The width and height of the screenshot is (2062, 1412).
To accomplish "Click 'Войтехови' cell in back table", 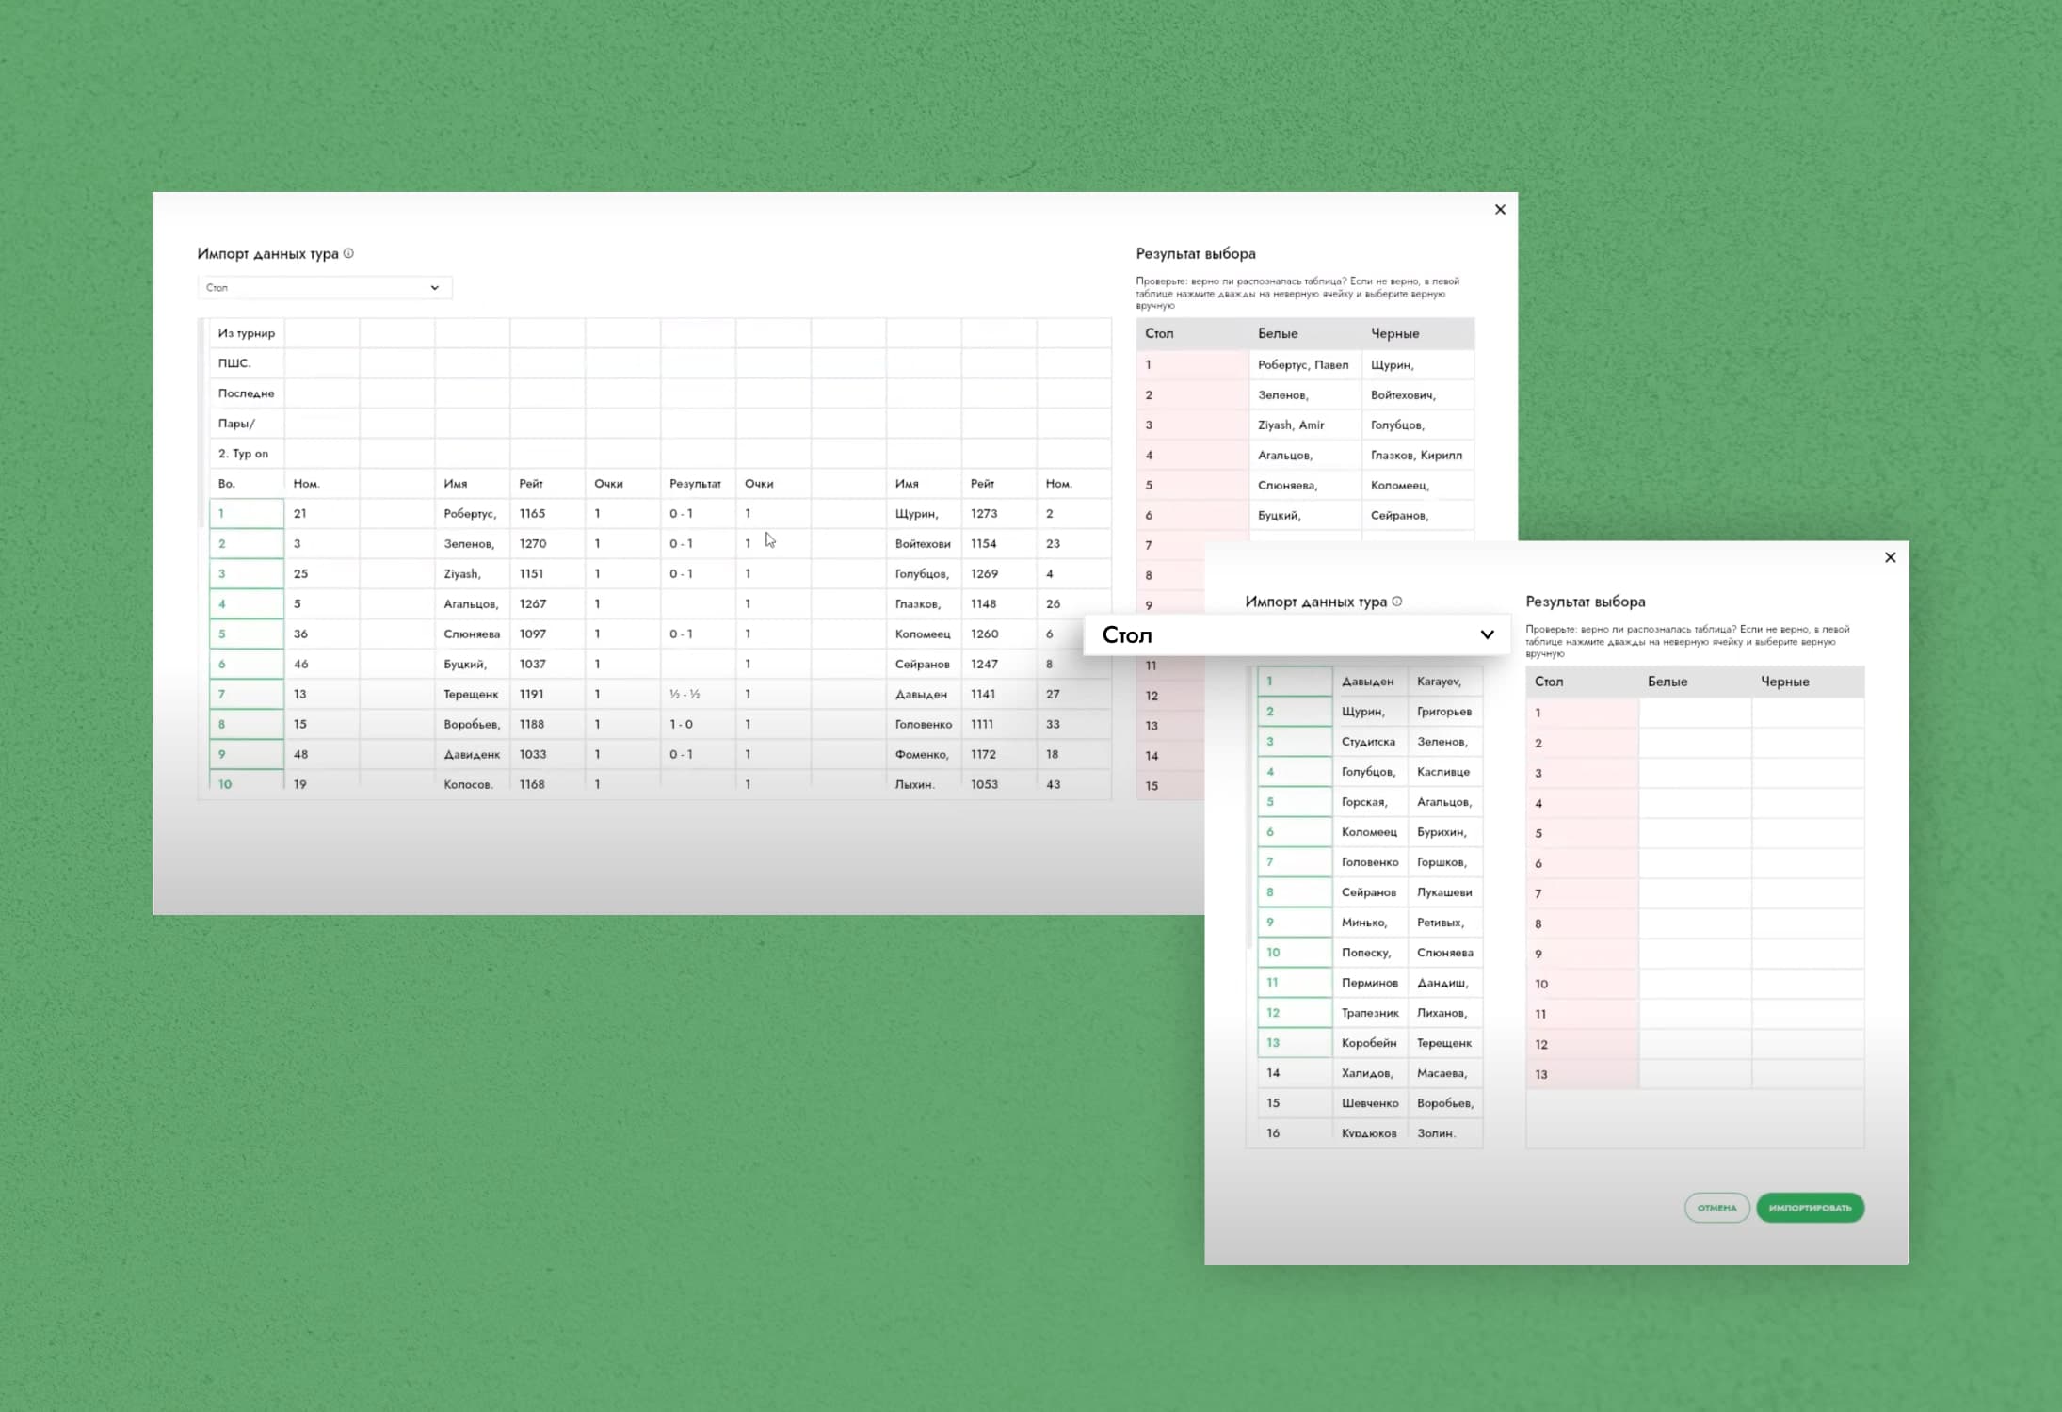I will point(924,544).
